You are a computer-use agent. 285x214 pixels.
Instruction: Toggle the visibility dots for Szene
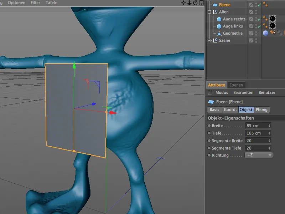(x=256, y=40)
